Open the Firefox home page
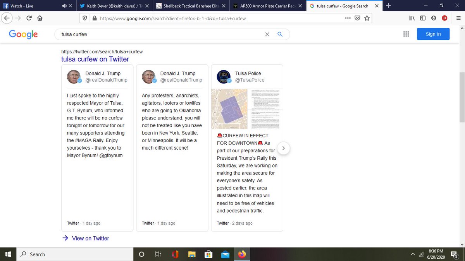Viewport: 465px width, 261px height. (40, 18)
